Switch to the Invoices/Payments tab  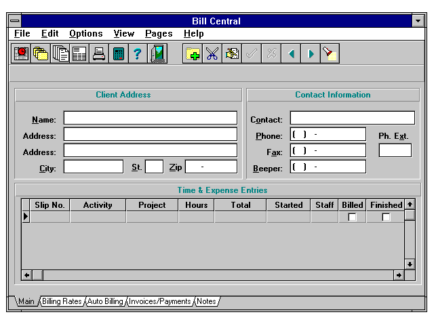[160, 301]
